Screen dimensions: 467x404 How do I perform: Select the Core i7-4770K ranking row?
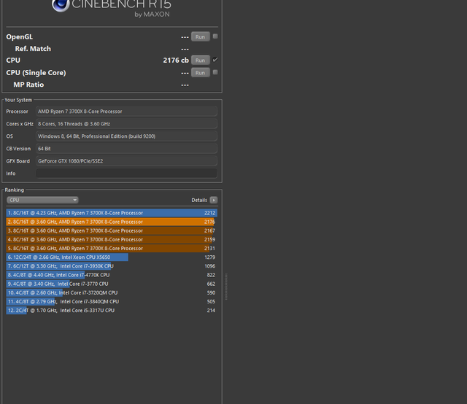[112, 275]
